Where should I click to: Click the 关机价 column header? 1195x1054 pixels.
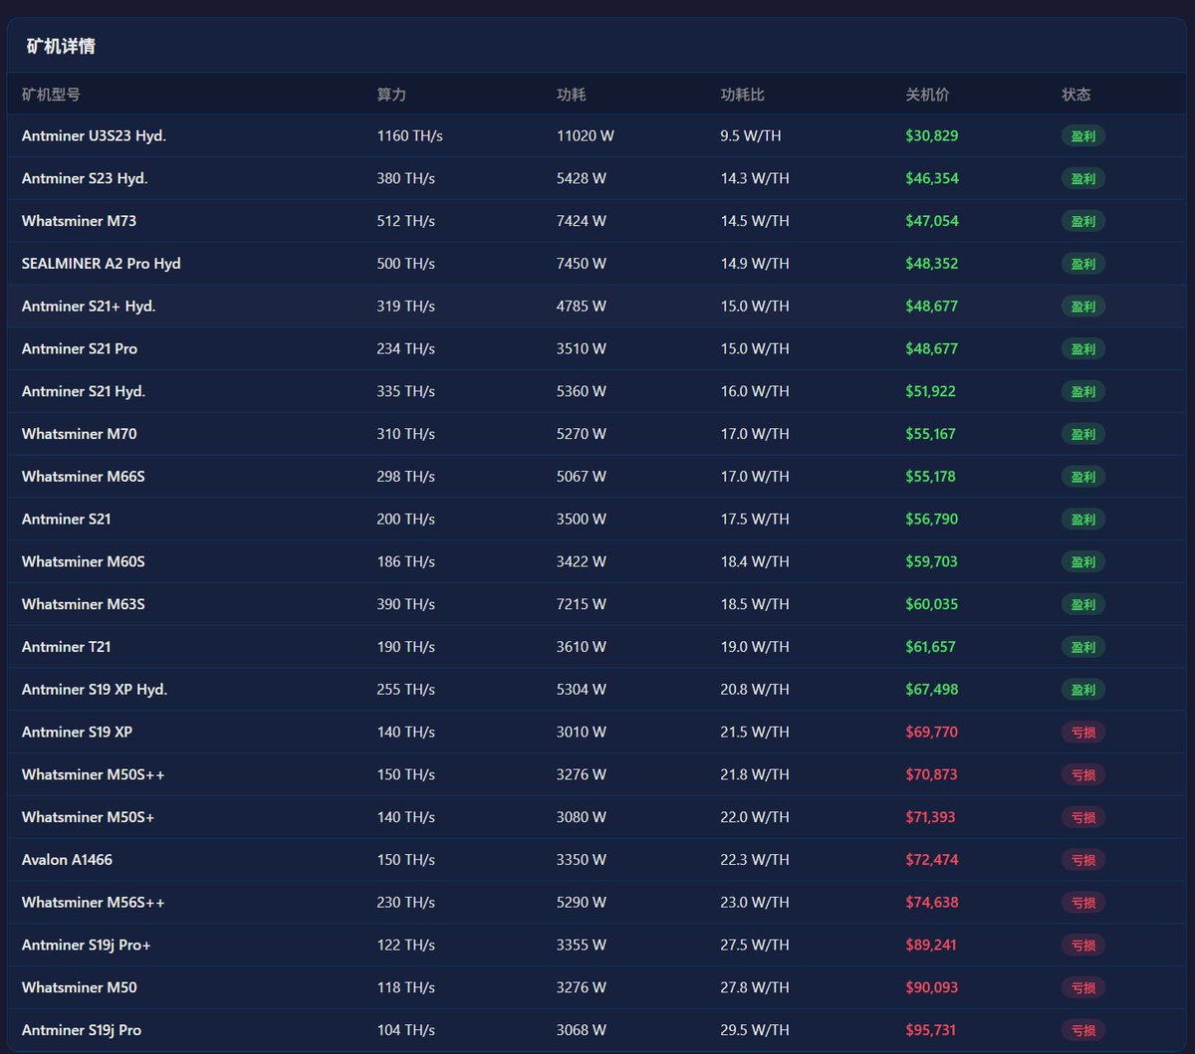pos(927,95)
